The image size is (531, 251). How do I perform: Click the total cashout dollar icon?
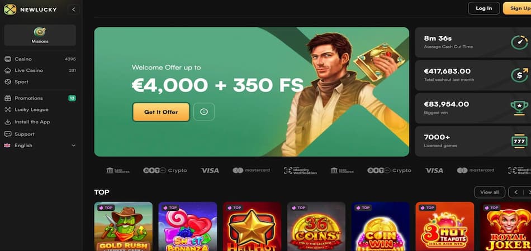click(519, 75)
